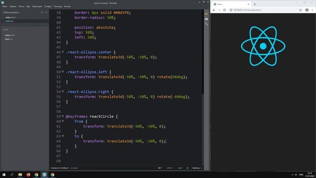The image size is (316, 178).
Task: Reload the page in Chrome
Action: click(x=224, y=10)
